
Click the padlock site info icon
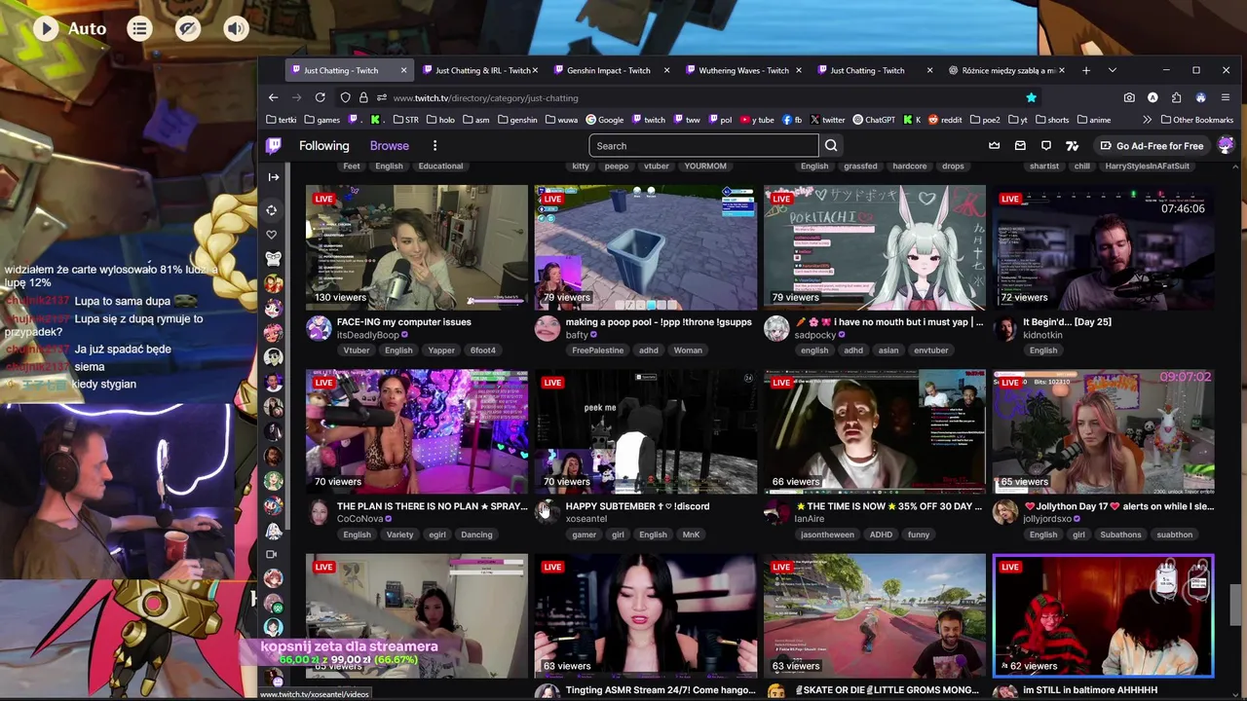click(x=363, y=97)
